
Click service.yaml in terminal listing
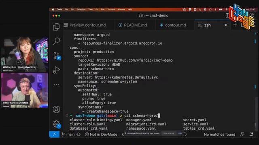pos(195,124)
